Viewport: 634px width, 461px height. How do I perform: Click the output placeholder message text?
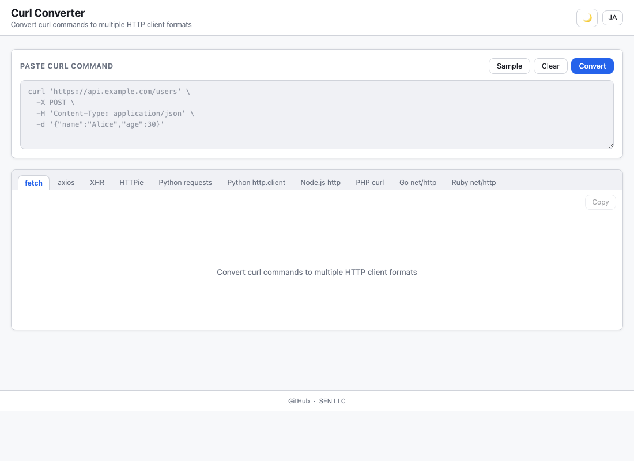[317, 272]
